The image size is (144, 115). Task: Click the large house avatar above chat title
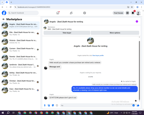pos(90,41)
